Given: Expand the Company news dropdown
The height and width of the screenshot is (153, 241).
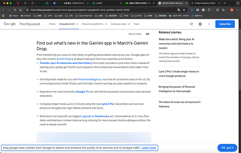Looking at the screenshot, I should click(120, 24).
